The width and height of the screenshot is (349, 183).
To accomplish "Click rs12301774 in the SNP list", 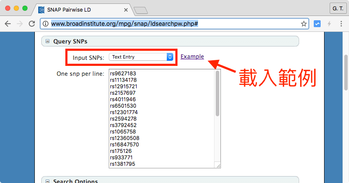I will (x=124, y=112).
